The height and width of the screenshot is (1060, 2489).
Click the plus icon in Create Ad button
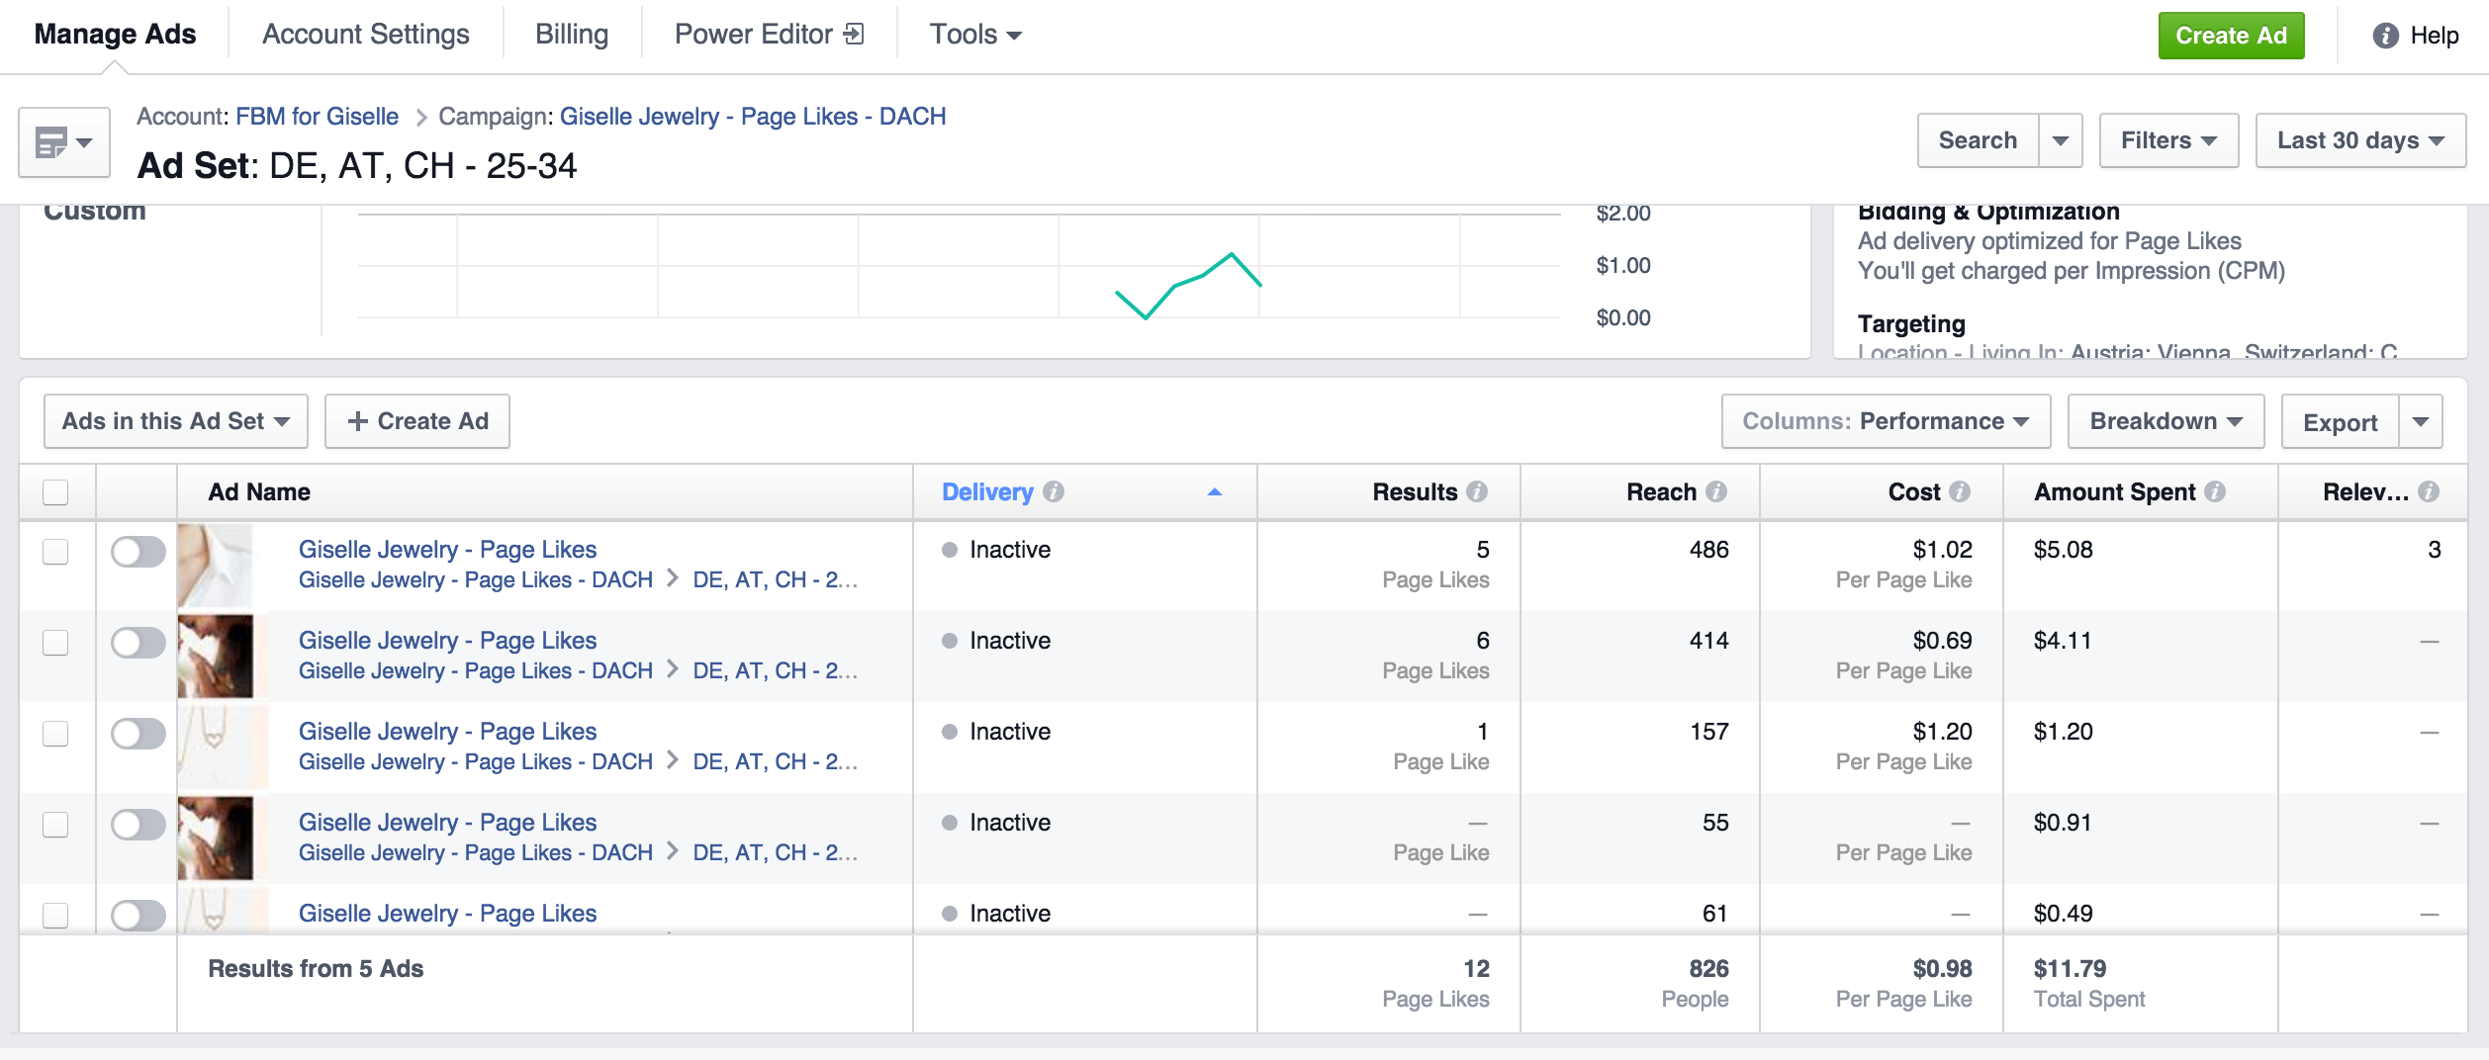(358, 421)
